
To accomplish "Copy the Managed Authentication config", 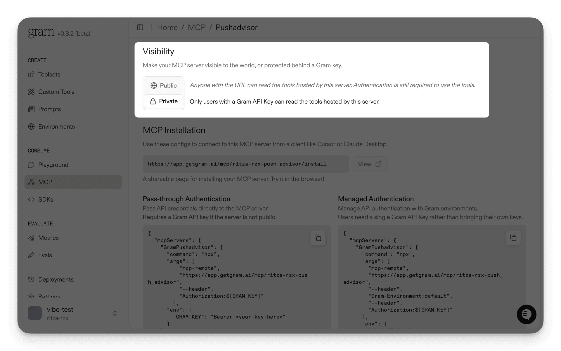I will (x=513, y=238).
